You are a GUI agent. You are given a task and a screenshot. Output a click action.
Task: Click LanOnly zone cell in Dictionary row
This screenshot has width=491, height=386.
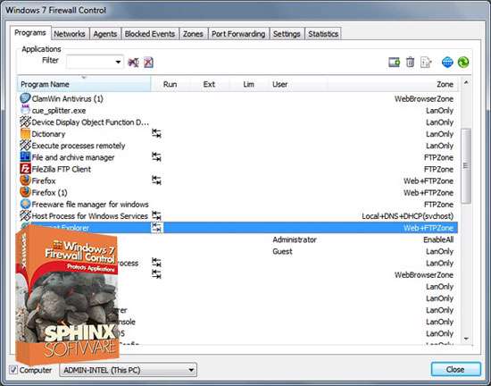tap(439, 134)
